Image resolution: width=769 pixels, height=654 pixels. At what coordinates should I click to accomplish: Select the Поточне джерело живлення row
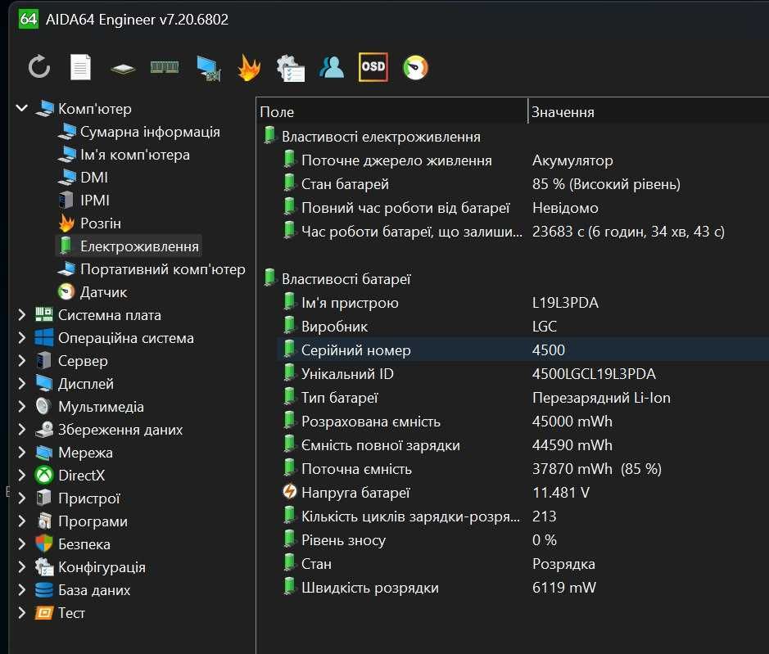pos(522,160)
